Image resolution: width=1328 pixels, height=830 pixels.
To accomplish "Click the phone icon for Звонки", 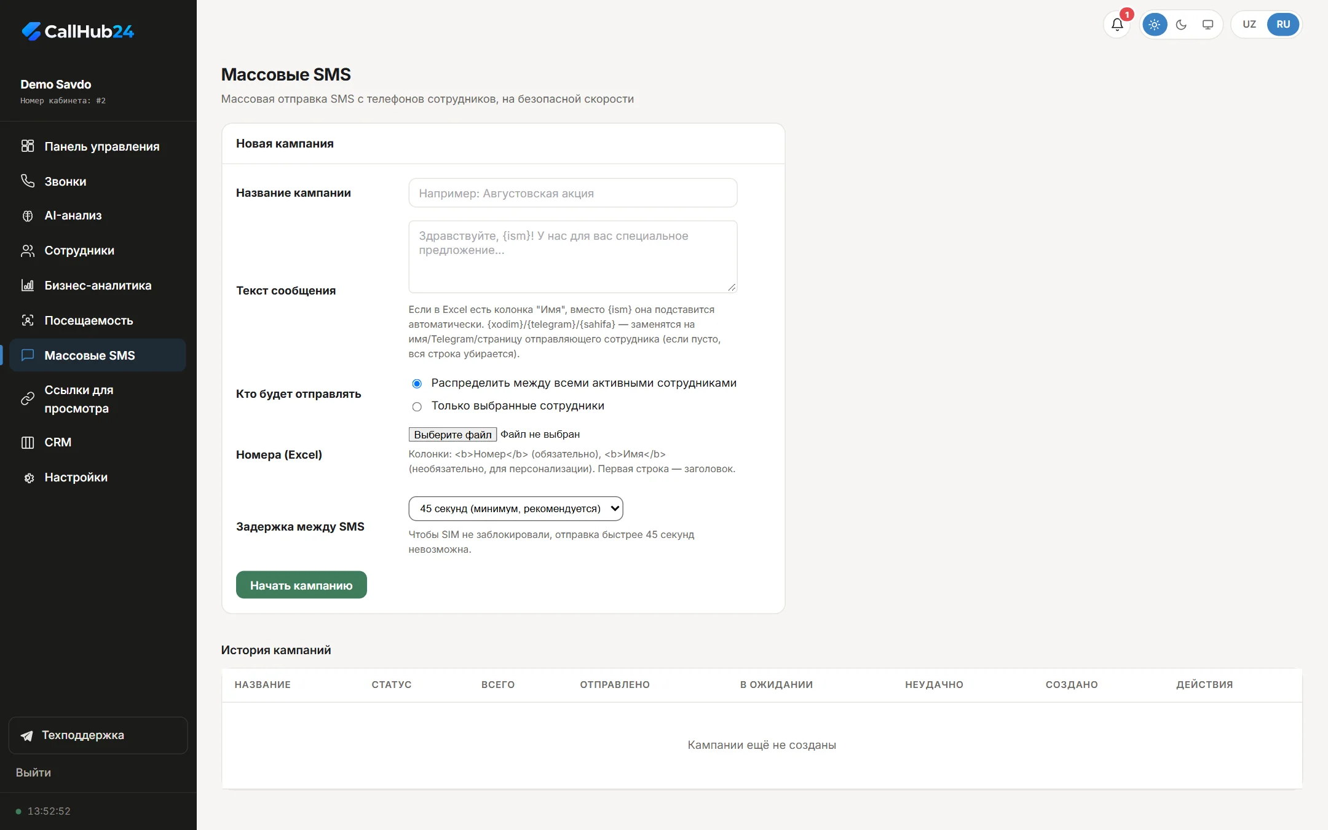I will tap(28, 181).
